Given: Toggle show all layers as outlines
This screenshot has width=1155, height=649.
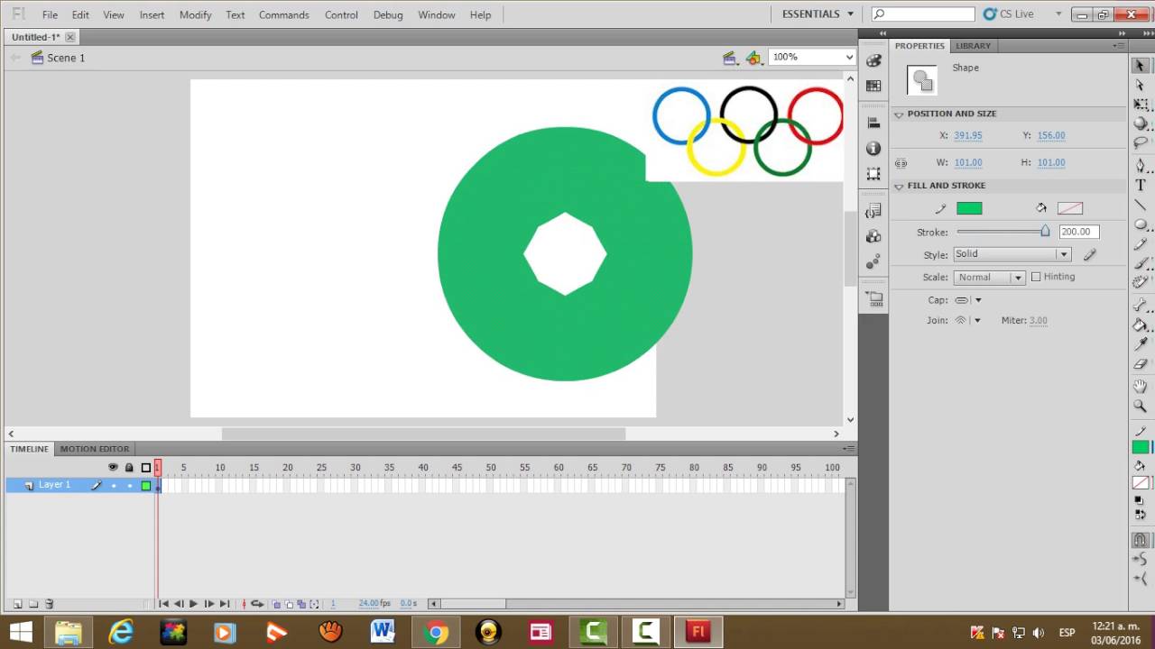Looking at the screenshot, I should pyautogui.click(x=146, y=468).
